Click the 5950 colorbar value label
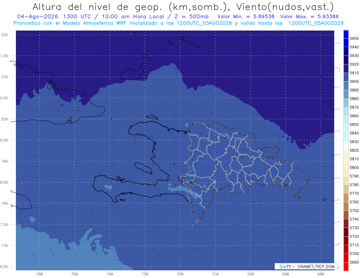 coord(354,38)
